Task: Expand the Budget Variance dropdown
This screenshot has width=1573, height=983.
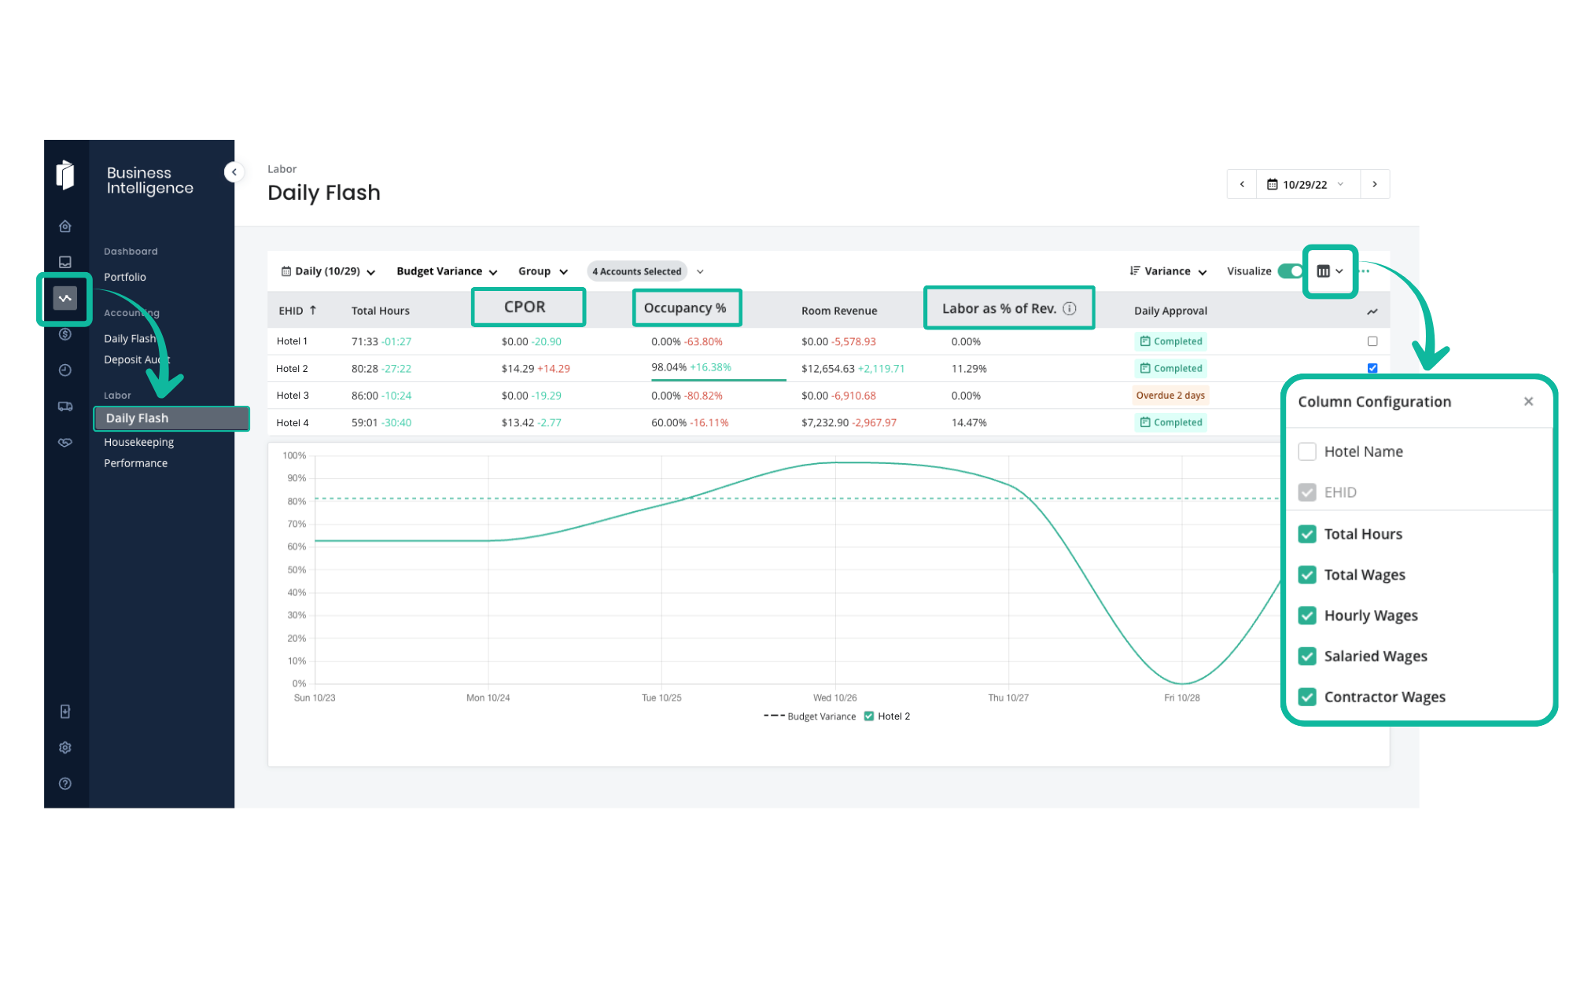Action: coord(447,271)
